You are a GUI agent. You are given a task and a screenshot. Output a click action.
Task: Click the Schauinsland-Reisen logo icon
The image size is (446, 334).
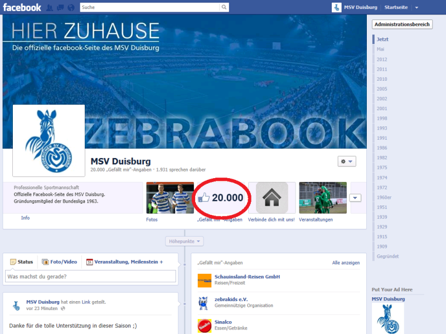(x=205, y=281)
